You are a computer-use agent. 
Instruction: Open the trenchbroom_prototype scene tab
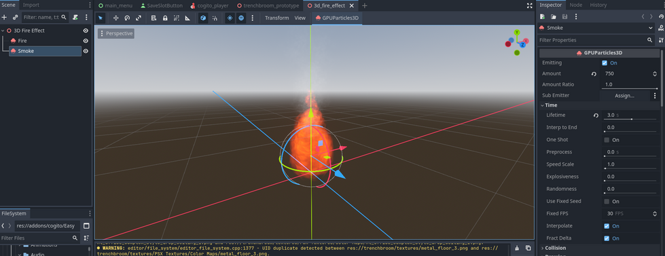pos(268,5)
